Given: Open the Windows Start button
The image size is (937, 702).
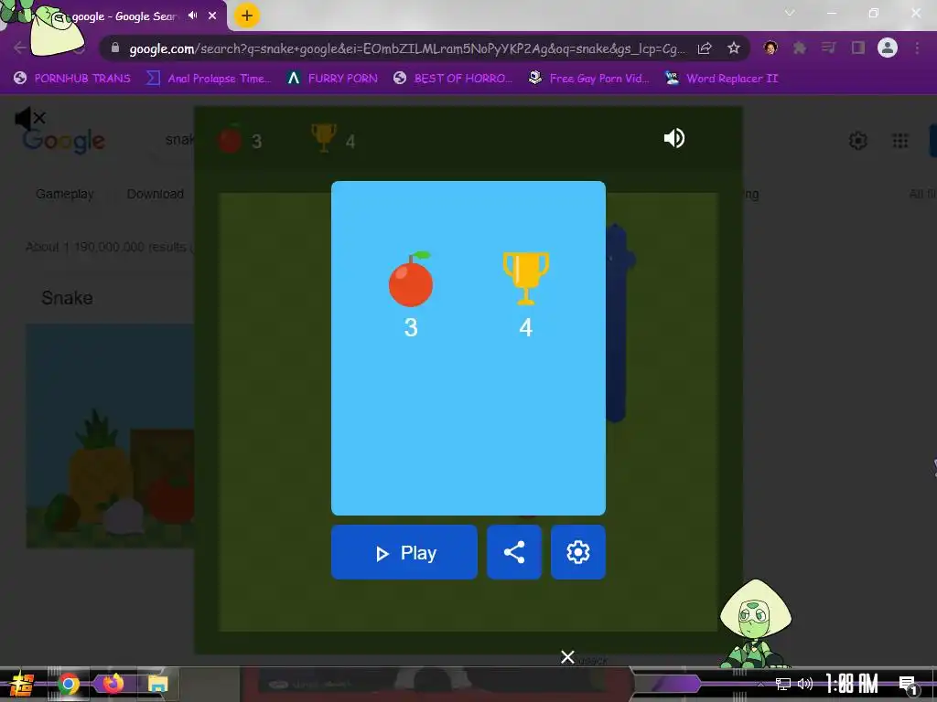Looking at the screenshot, I should pos(22,684).
